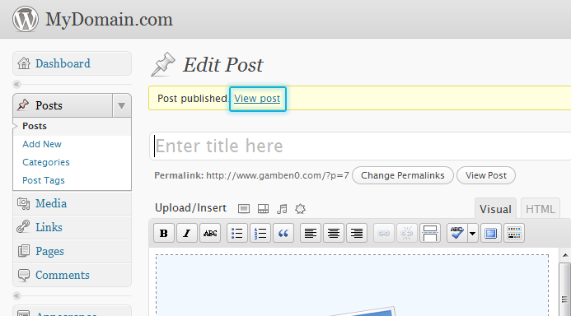
Task: Open Add New post link
Action: click(42, 144)
